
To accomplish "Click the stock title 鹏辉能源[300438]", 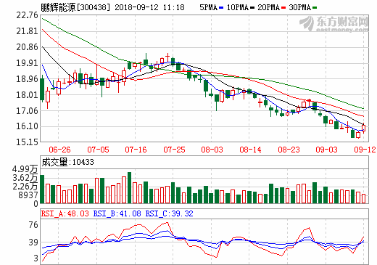I will 75,7.
